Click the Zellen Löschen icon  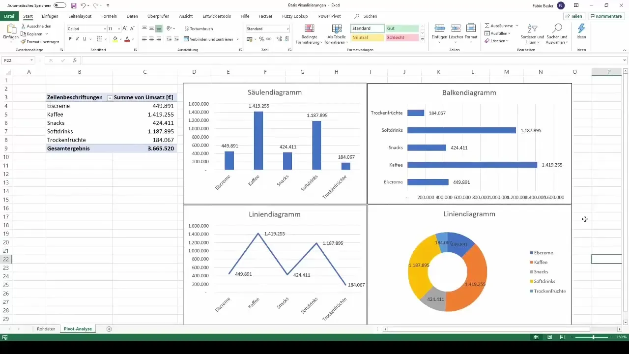coord(456,29)
